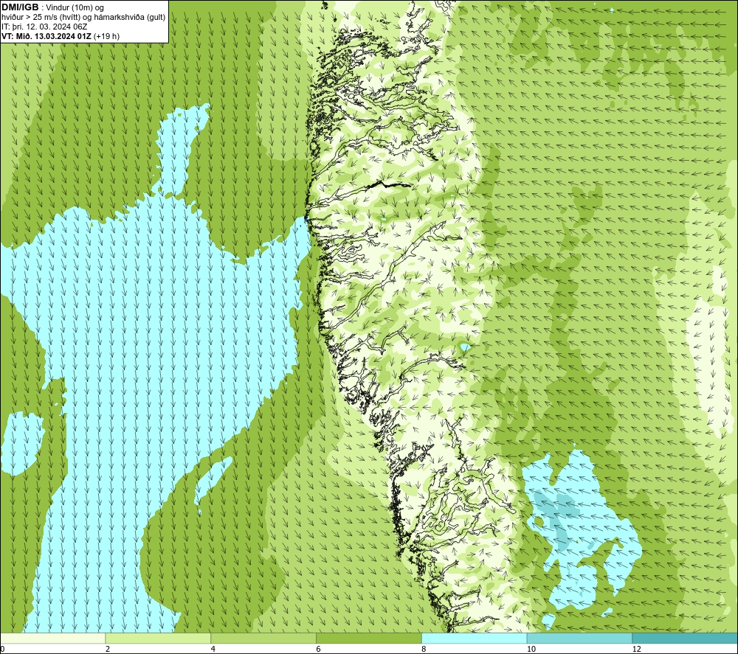Image resolution: width=738 pixels, height=654 pixels.
Task: Click the 'IT: þri. 12. 03. 2024 06Z' line
Action: pos(44,27)
